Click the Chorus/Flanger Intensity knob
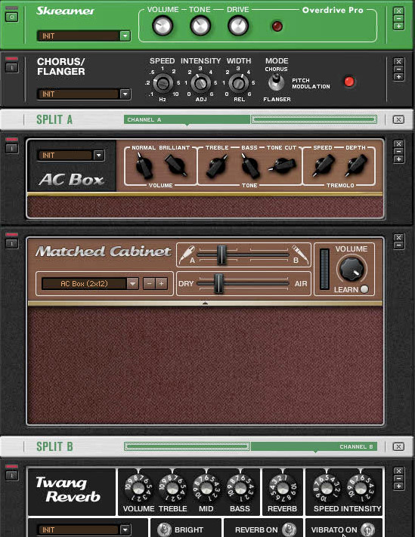The image size is (415, 537). click(x=200, y=83)
